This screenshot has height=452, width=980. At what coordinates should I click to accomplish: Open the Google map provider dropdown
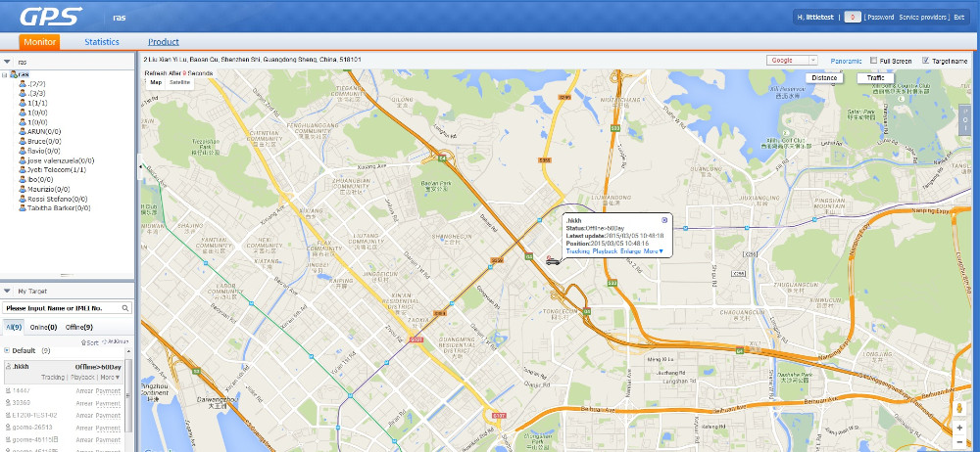[792, 61]
